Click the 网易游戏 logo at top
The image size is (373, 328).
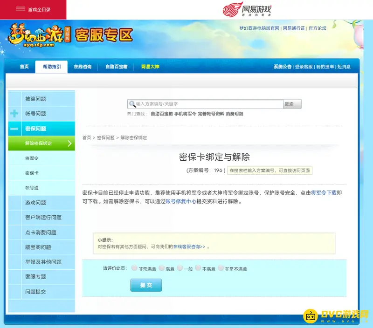point(247,9)
